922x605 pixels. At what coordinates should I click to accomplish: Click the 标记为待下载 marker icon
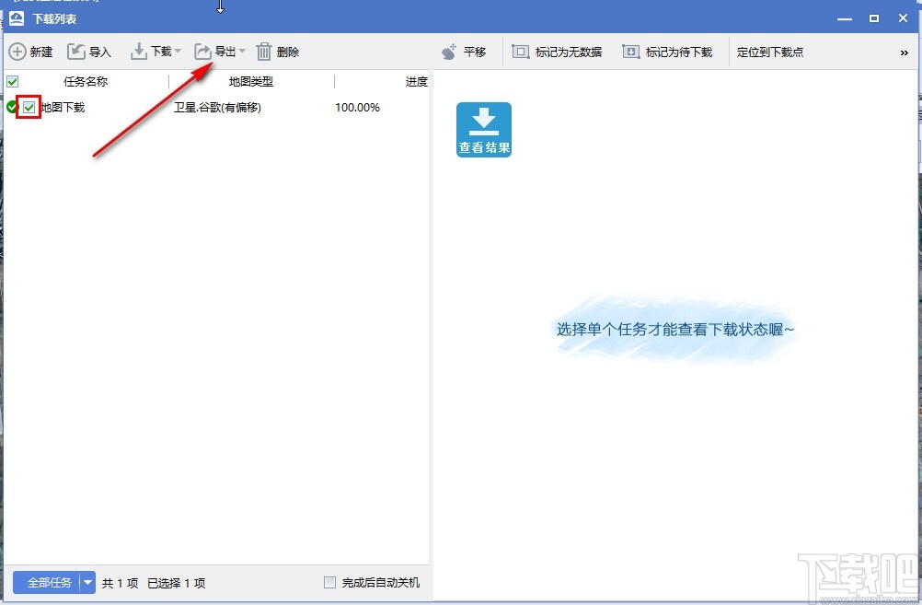(x=630, y=52)
